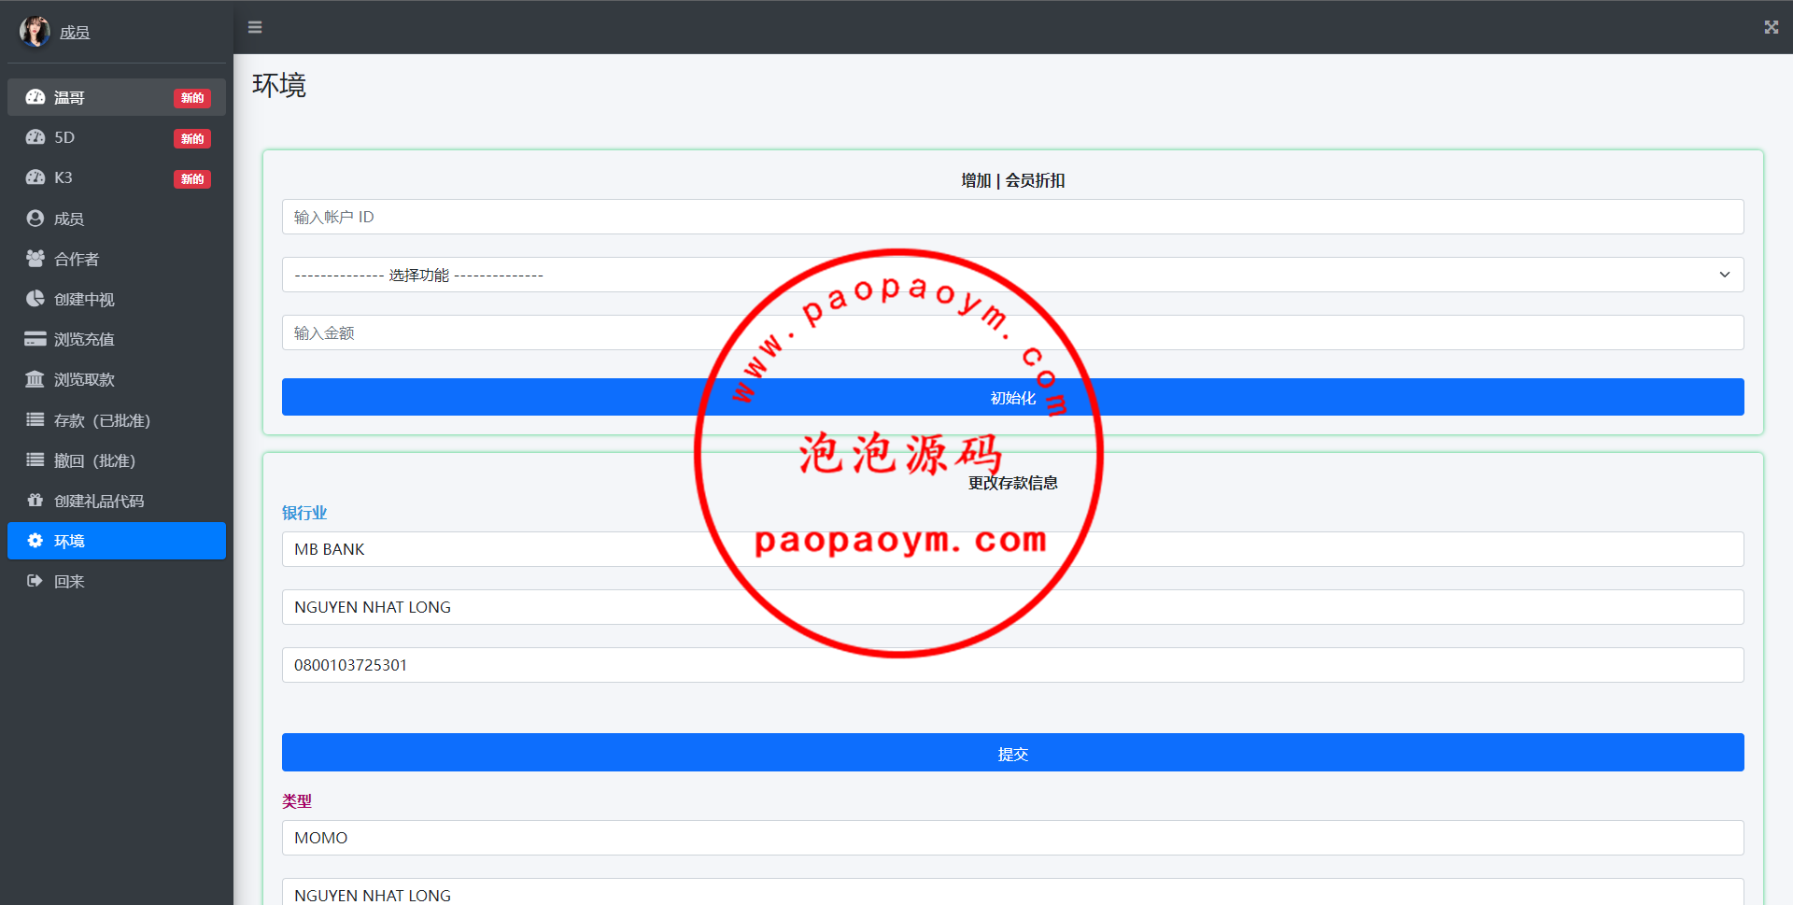Click the K3 dashboard icon
The width and height of the screenshot is (1793, 905).
(35, 177)
